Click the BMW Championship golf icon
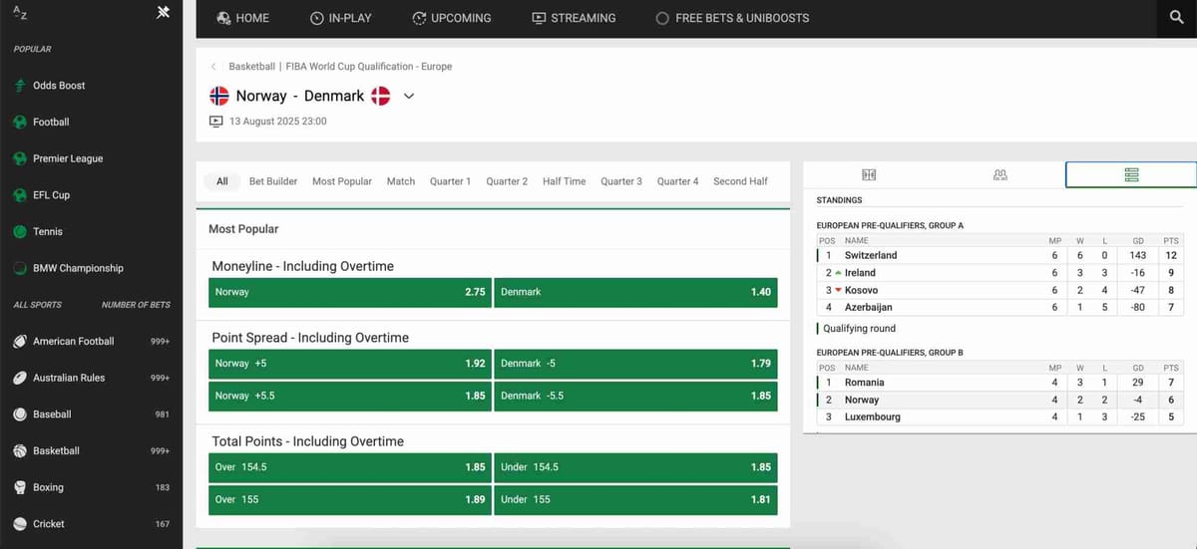This screenshot has height=549, width=1197. (20, 268)
